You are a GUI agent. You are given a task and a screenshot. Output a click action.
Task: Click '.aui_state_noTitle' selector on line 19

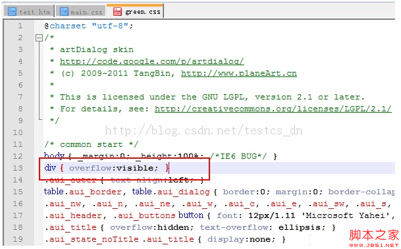click(92, 240)
